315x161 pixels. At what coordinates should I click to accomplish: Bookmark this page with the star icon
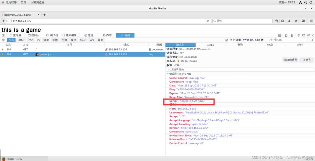point(277,21)
